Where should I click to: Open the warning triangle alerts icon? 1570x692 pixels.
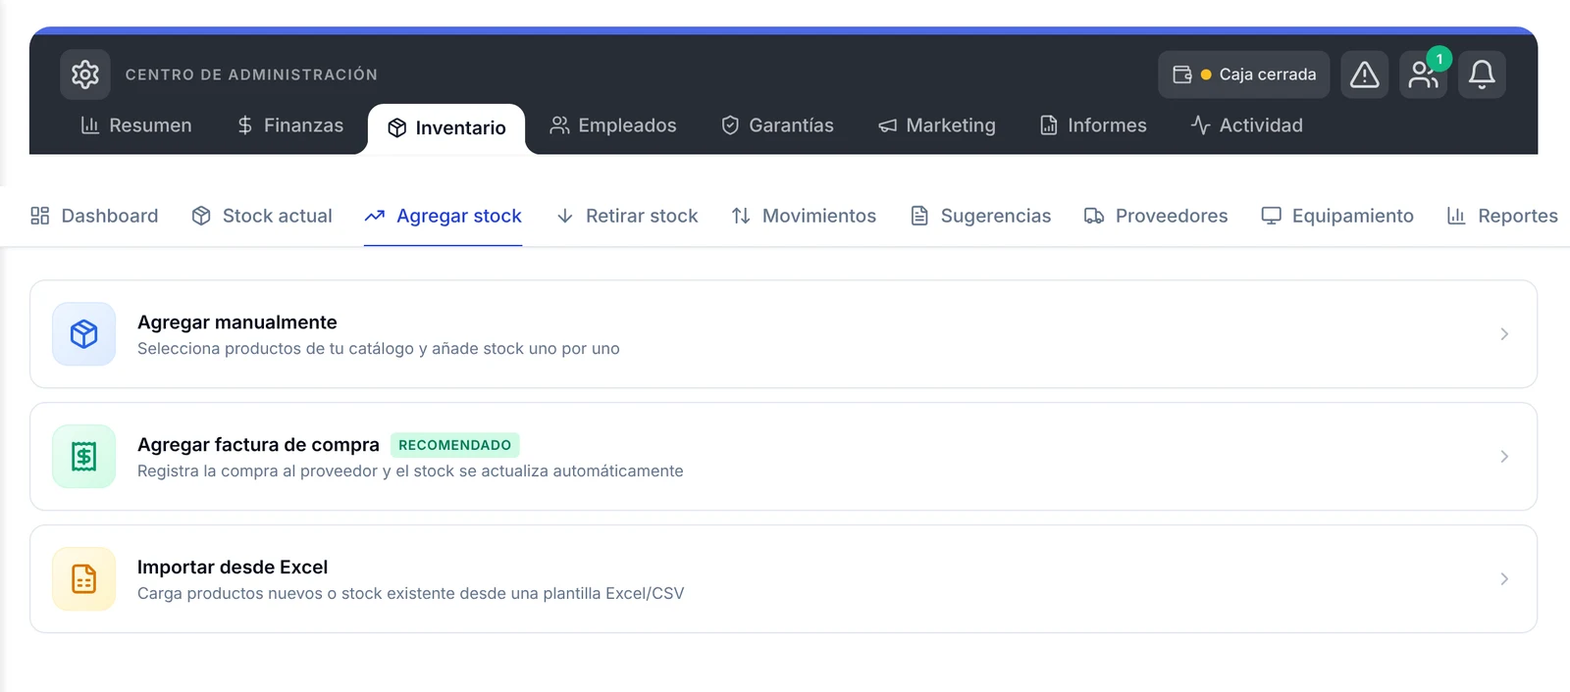pyautogui.click(x=1364, y=74)
